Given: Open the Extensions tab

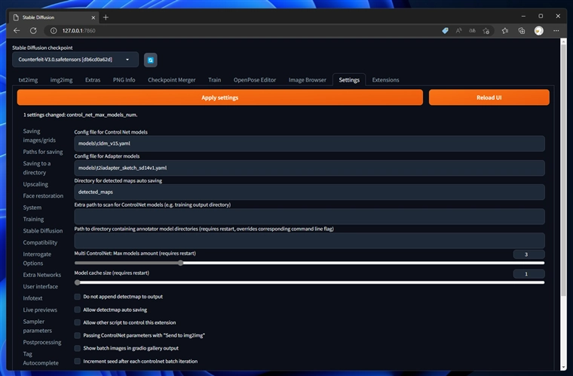Looking at the screenshot, I should pyautogui.click(x=385, y=80).
